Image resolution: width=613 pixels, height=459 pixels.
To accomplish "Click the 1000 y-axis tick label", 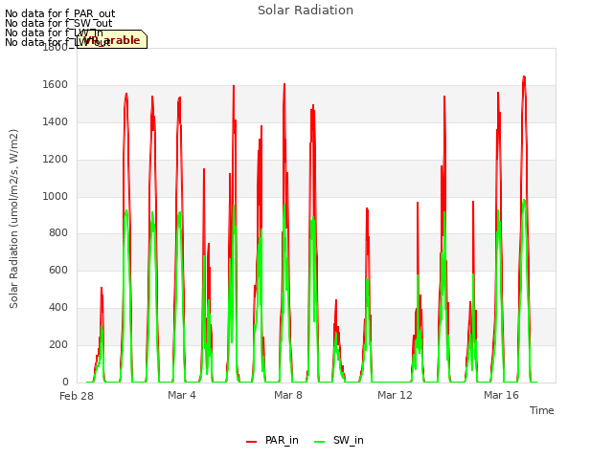I will (56, 196).
